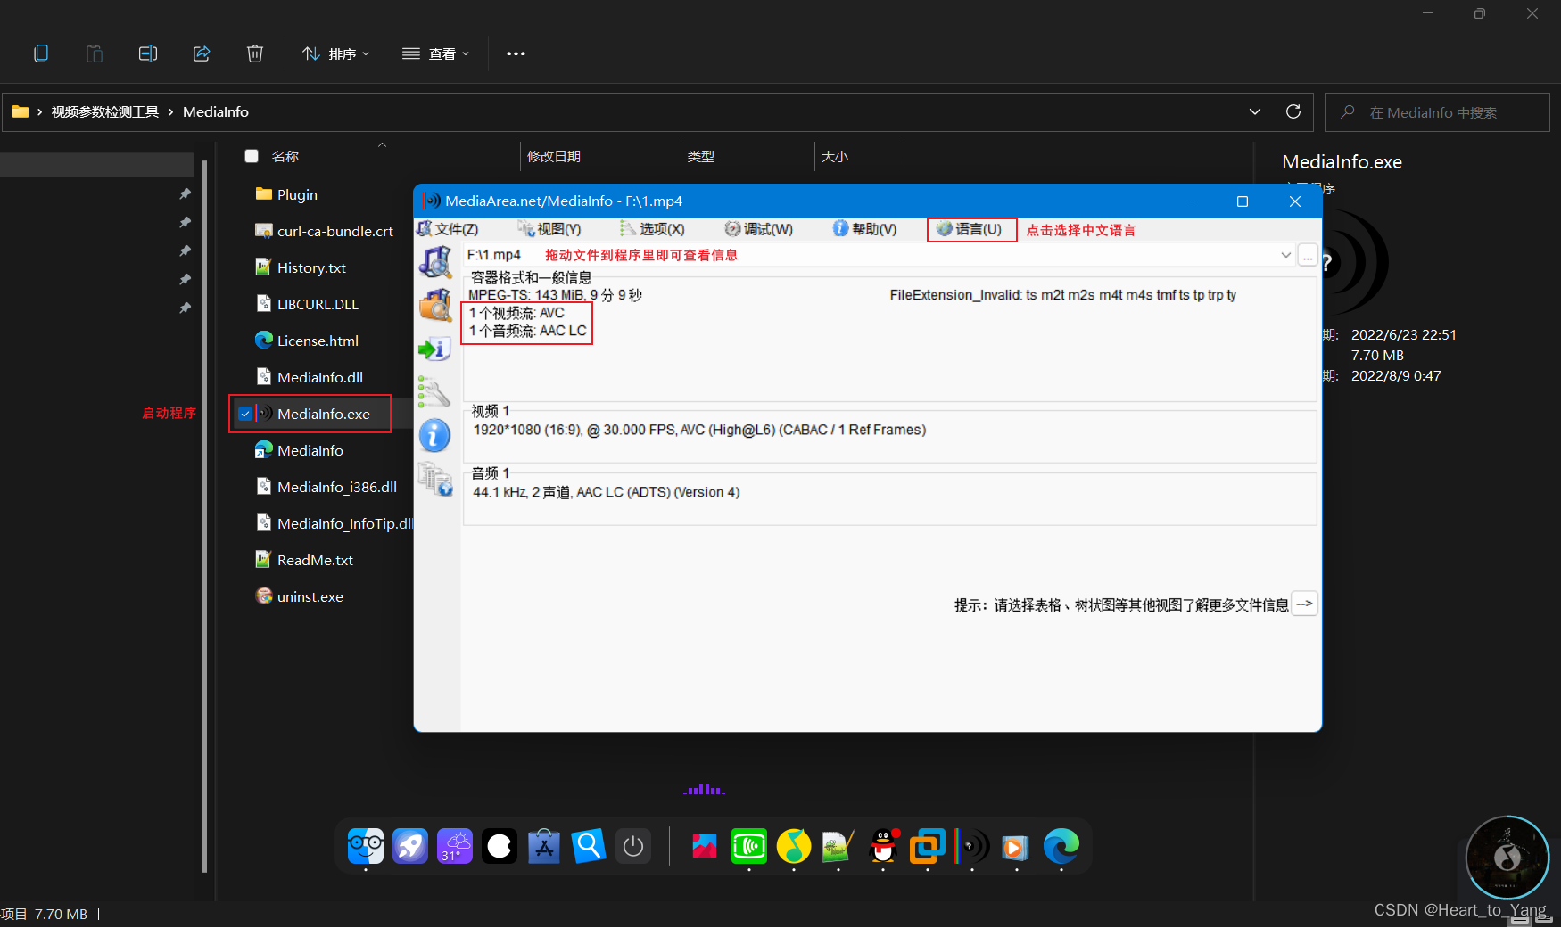The width and height of the screenshot is (1561, 928).
Task: Click the Export info icon with green arrow
Action: pyautogui.click(x=435, y=349)
